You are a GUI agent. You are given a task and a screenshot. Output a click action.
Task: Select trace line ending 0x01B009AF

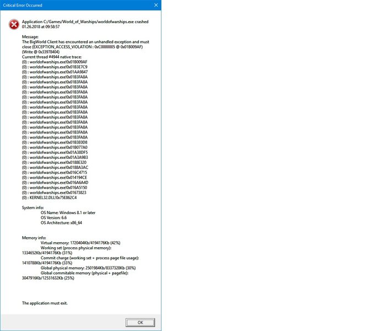point(55,62)
